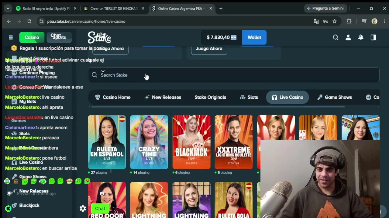Open a new browser tab
The height and width of the screenshot is (218, 389).
221,8
